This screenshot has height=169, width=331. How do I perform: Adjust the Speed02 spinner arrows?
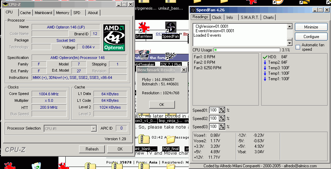click(x=222, y=118)
